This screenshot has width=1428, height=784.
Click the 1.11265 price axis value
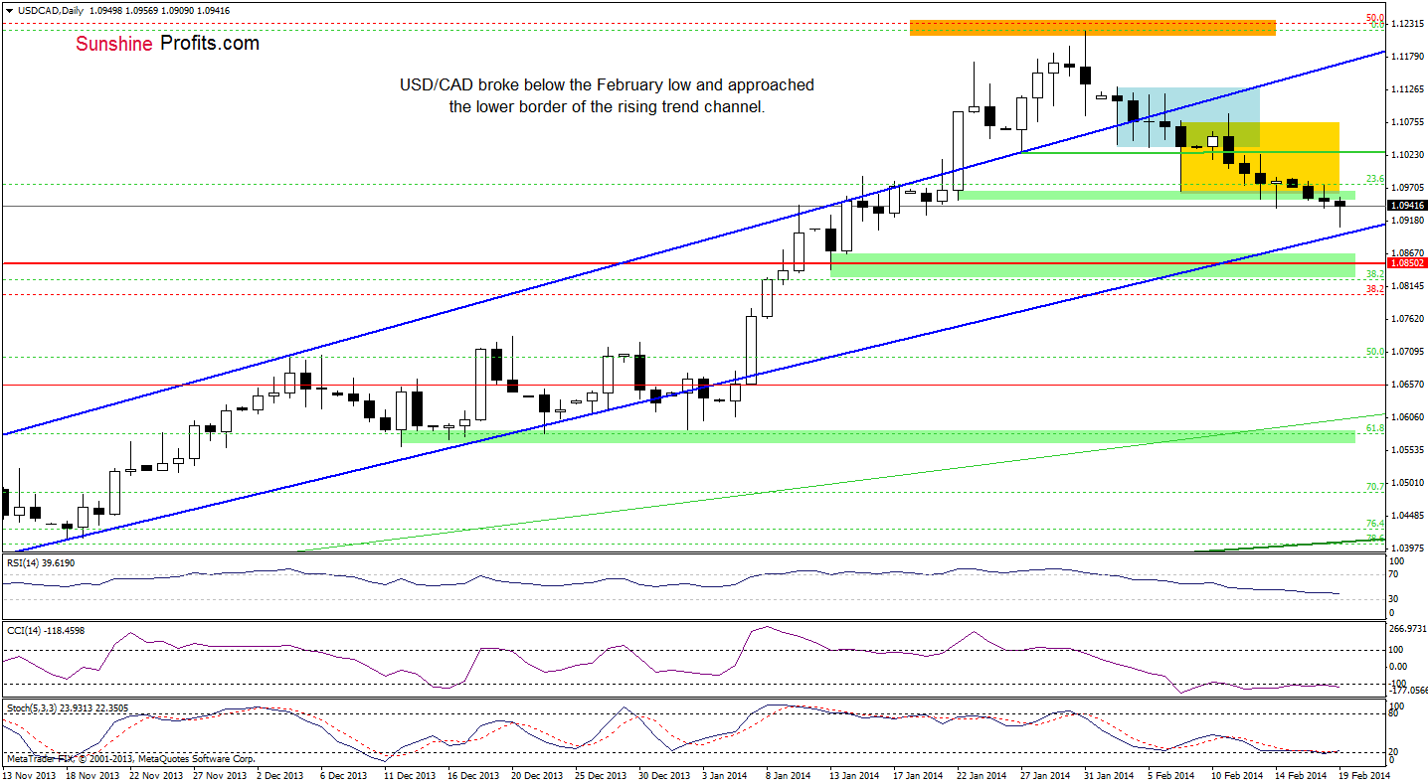click(x=1408, y=89)
